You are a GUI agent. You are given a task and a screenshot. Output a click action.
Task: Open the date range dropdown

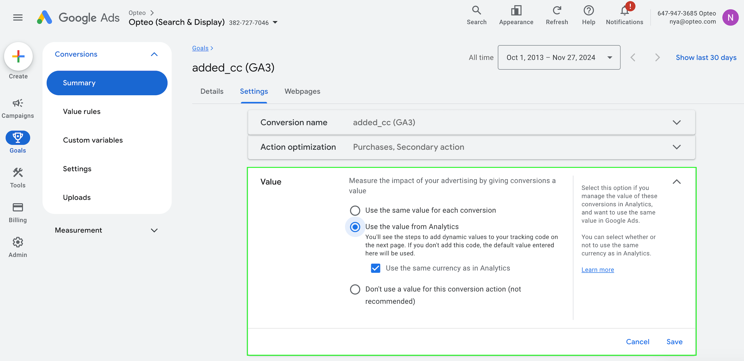pos(559,58)
